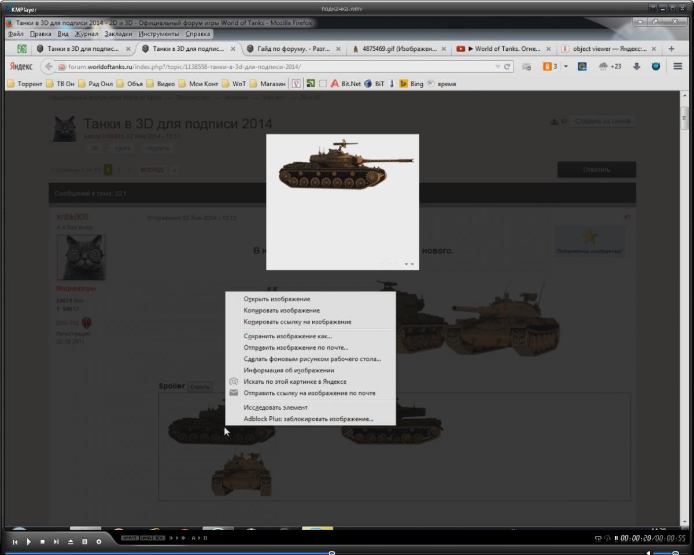Open the Вид menu
The width and height of the screenshot is (694, 555).
63,34
